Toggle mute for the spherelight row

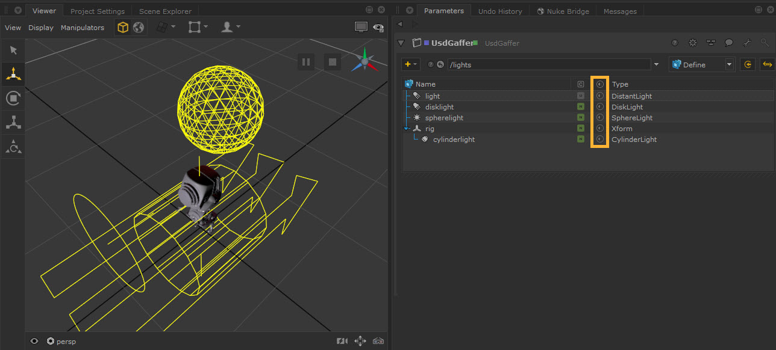599,117
